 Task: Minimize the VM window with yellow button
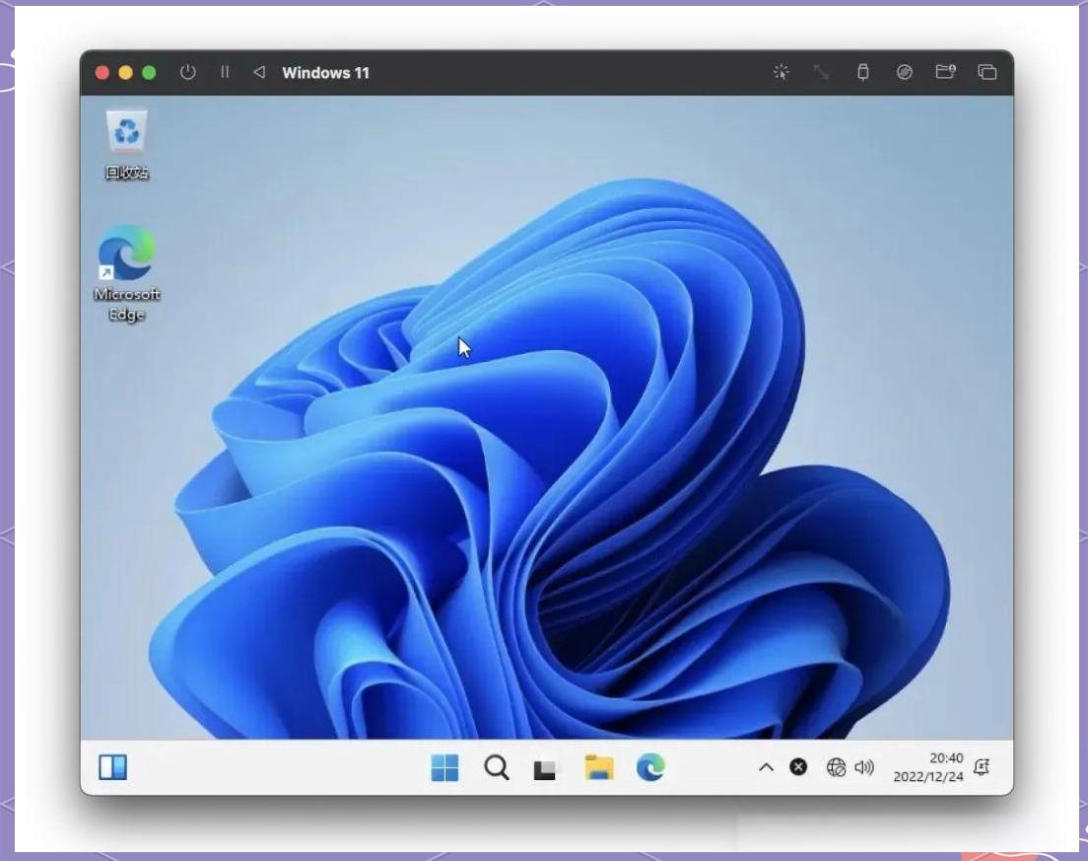tap(125, 72)
